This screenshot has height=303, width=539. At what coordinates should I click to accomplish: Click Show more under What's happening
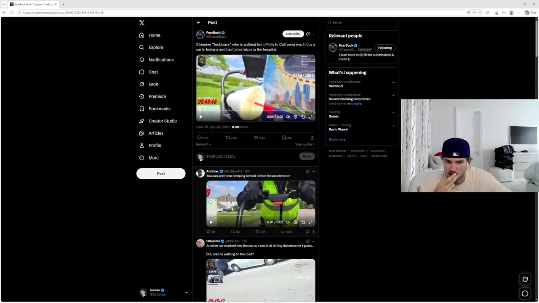337,140
